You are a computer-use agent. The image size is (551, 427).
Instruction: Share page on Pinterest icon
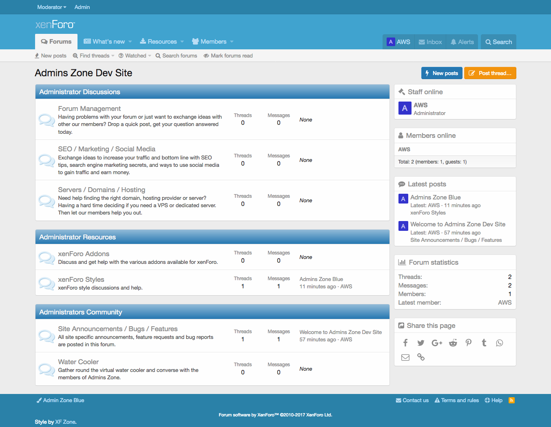468,343
